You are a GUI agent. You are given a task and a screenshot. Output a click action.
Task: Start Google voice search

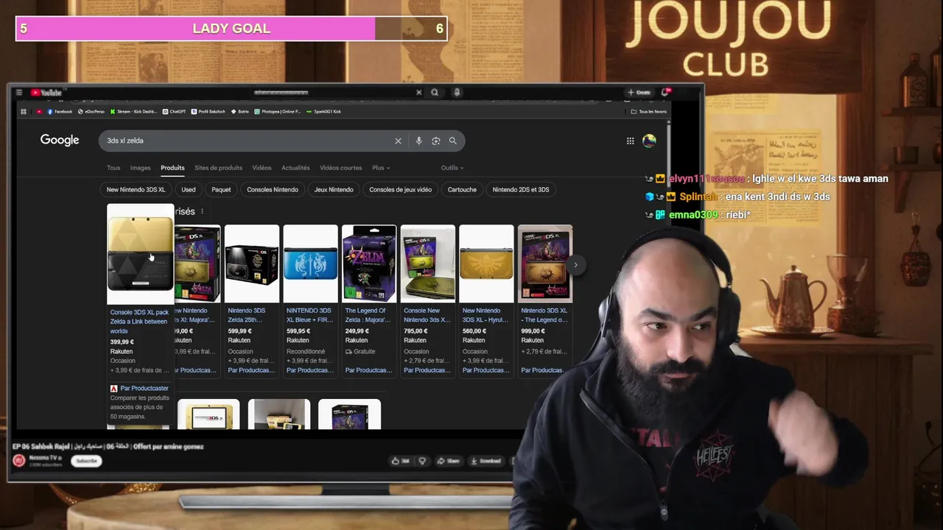pos(418,141)
